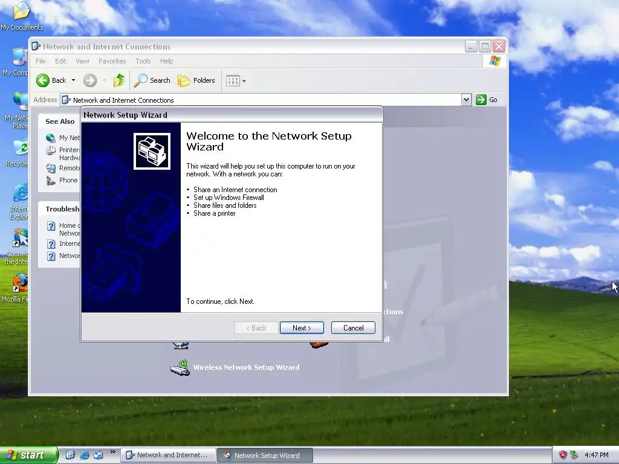The width and height of the screenshot is (619, 464).
Task: Click the Up folder toolbar icon
Action: 119,80
